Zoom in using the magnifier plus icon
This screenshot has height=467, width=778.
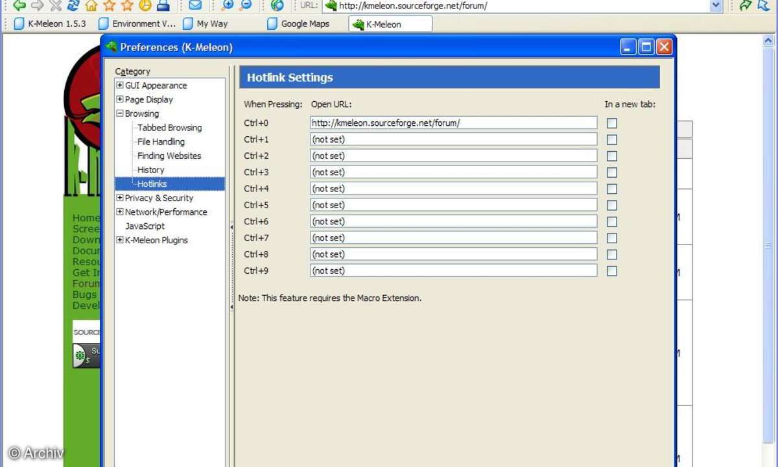tap(227, 5)
